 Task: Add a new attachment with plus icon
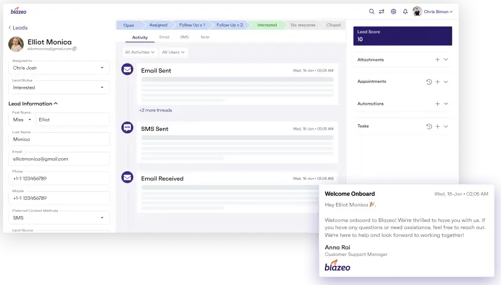(x=437, y=59)
